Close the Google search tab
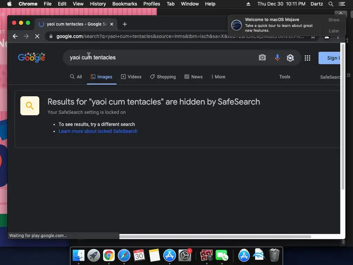 coord(112,24)
